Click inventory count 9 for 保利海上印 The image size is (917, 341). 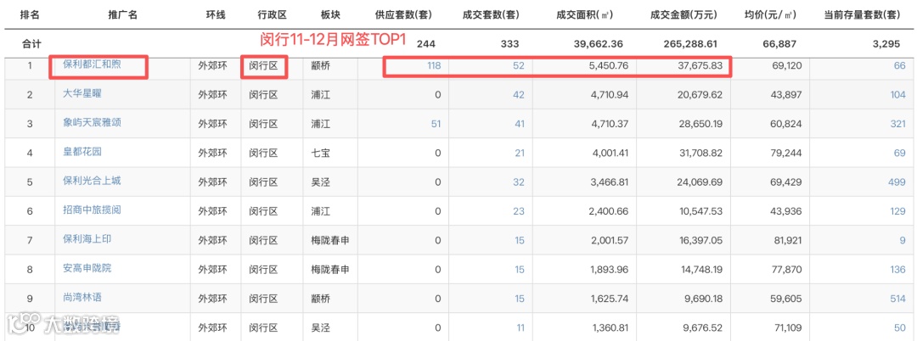pyautogui.click(x=903, y=241)
